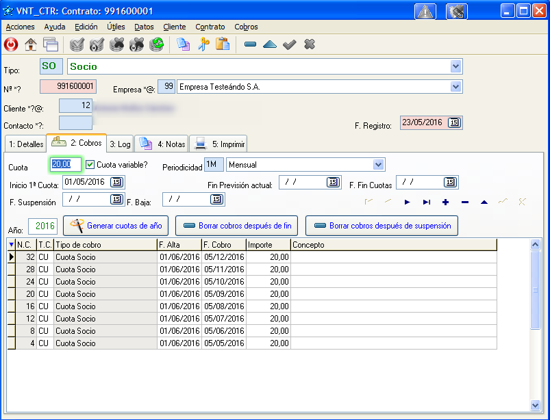The image size is (550, 420).
Task: Click the empty Contacto field
Action: [76, 122]
